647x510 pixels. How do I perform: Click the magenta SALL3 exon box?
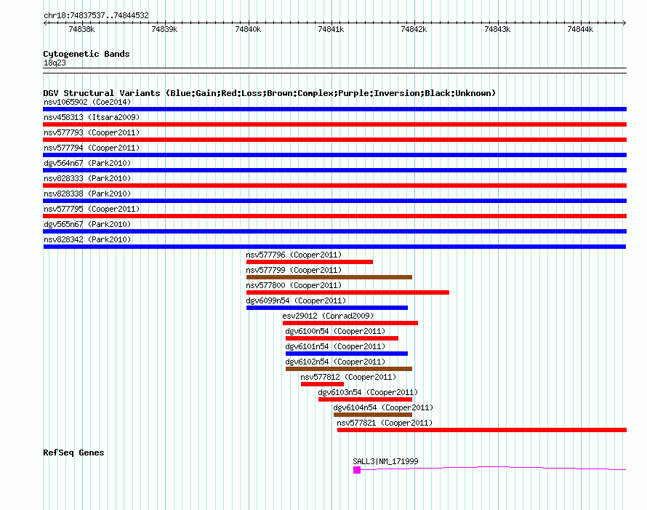coord(357,470)
